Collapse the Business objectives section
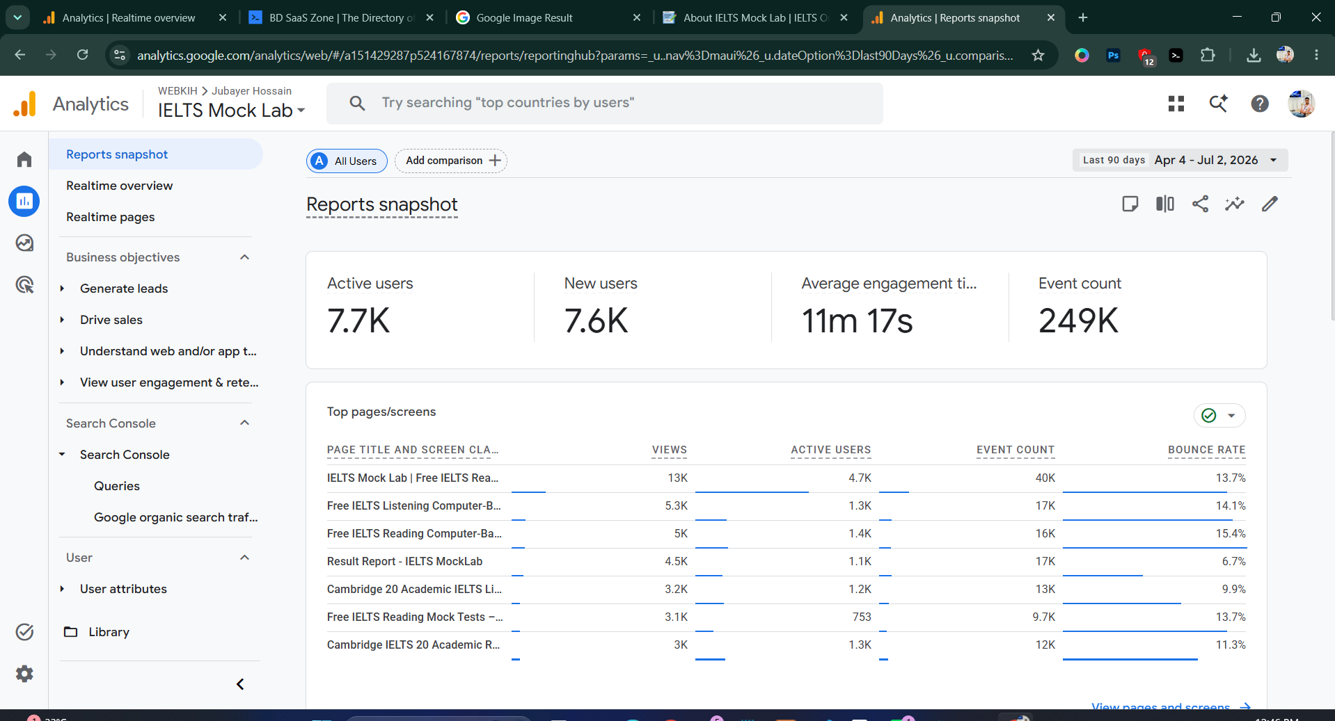The image size is (1335, 721). tap(244, 257)
